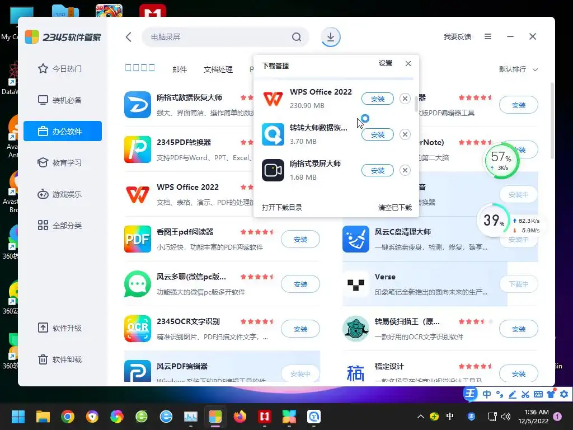Switch to the 文档处理 tab
Viewport: 573px width, 430px height.
pyautogui.click(x=218, y=69)
